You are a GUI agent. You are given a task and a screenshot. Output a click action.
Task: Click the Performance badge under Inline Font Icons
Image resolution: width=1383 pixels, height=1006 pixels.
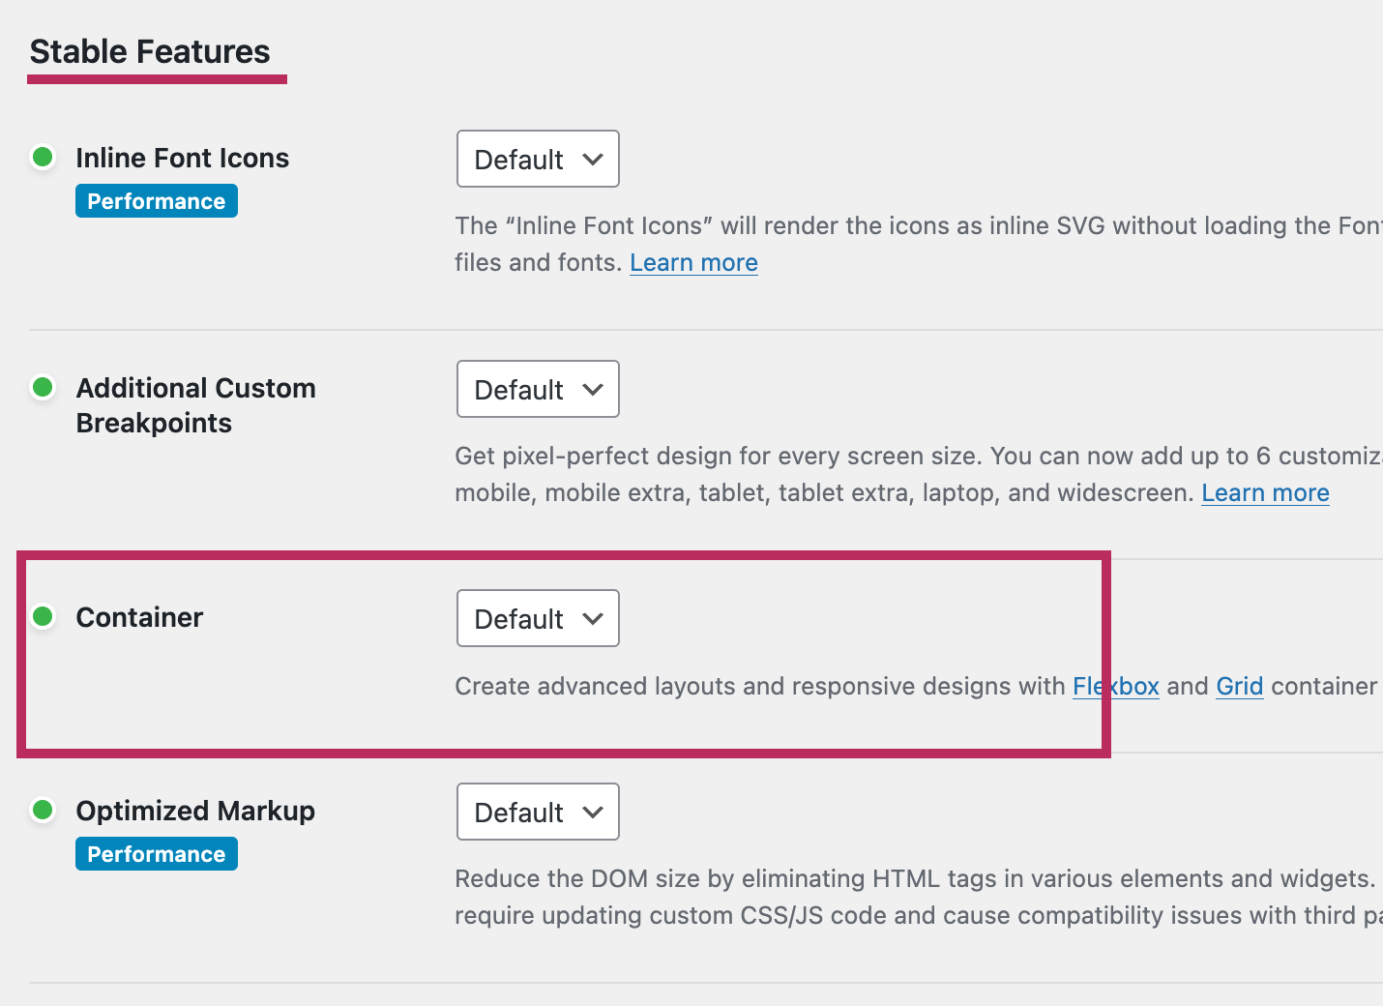(x=157, y=201)
